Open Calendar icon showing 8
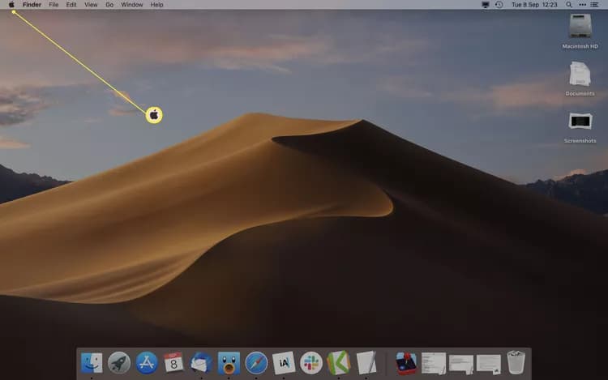The width and height of the screenshot is (608, 380). 173,362
